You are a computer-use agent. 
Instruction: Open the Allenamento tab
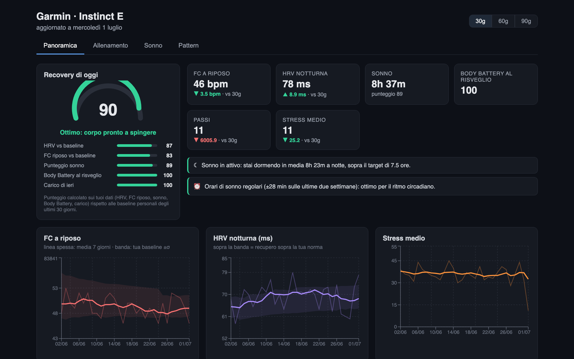pyautogui.click(x=110, y=45)
